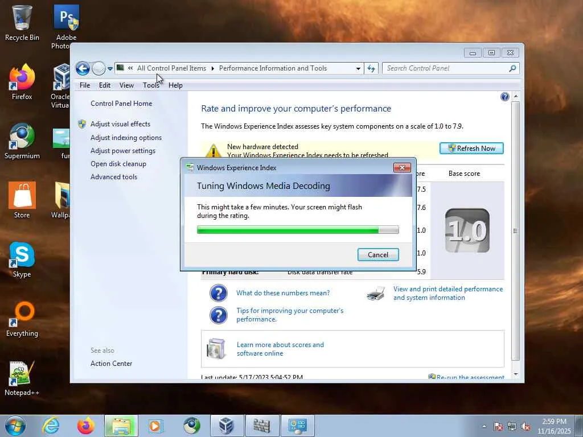Viewport: 583px width, 437px height.
Task: Open Windows Media Player taskbar icon
Action: 156,426
